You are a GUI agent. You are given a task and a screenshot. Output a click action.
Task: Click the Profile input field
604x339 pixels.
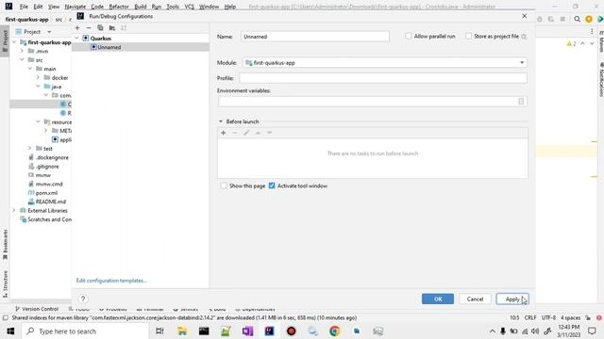(x=383, y=78)
